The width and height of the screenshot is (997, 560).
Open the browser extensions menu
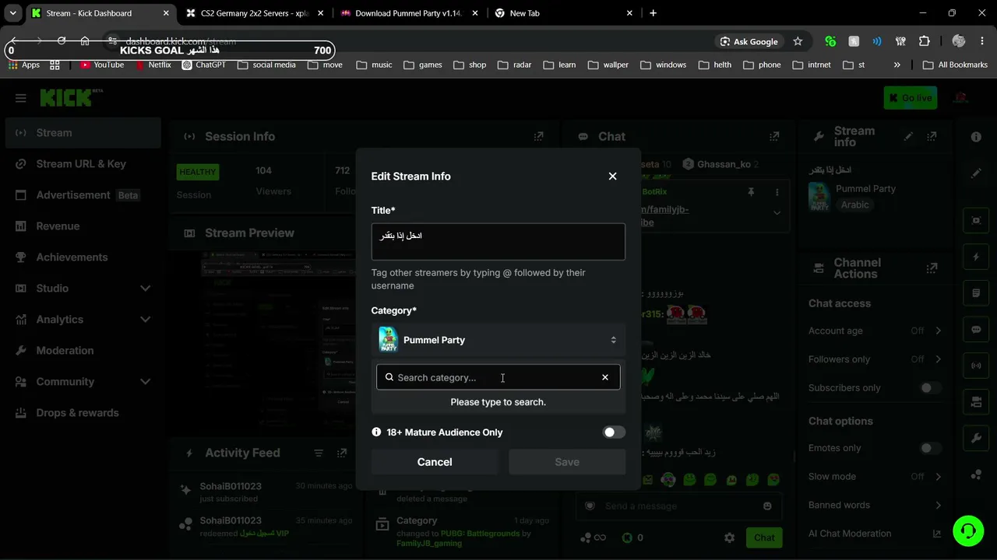(x=925, y=41)
